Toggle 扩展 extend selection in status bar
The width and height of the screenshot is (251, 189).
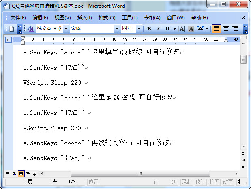[214, 182]
